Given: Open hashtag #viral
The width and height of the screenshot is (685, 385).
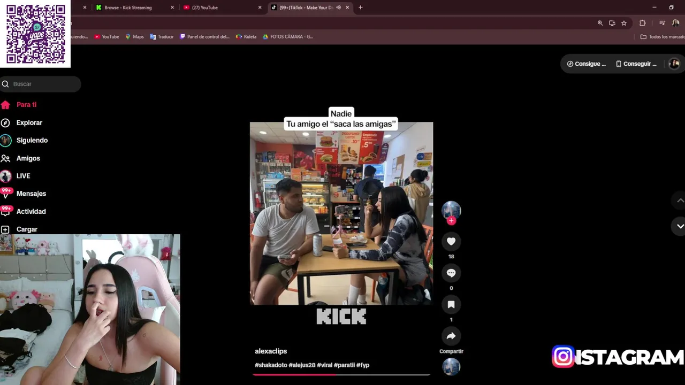Looking at the screenshot, I should [x=325, y=365].
